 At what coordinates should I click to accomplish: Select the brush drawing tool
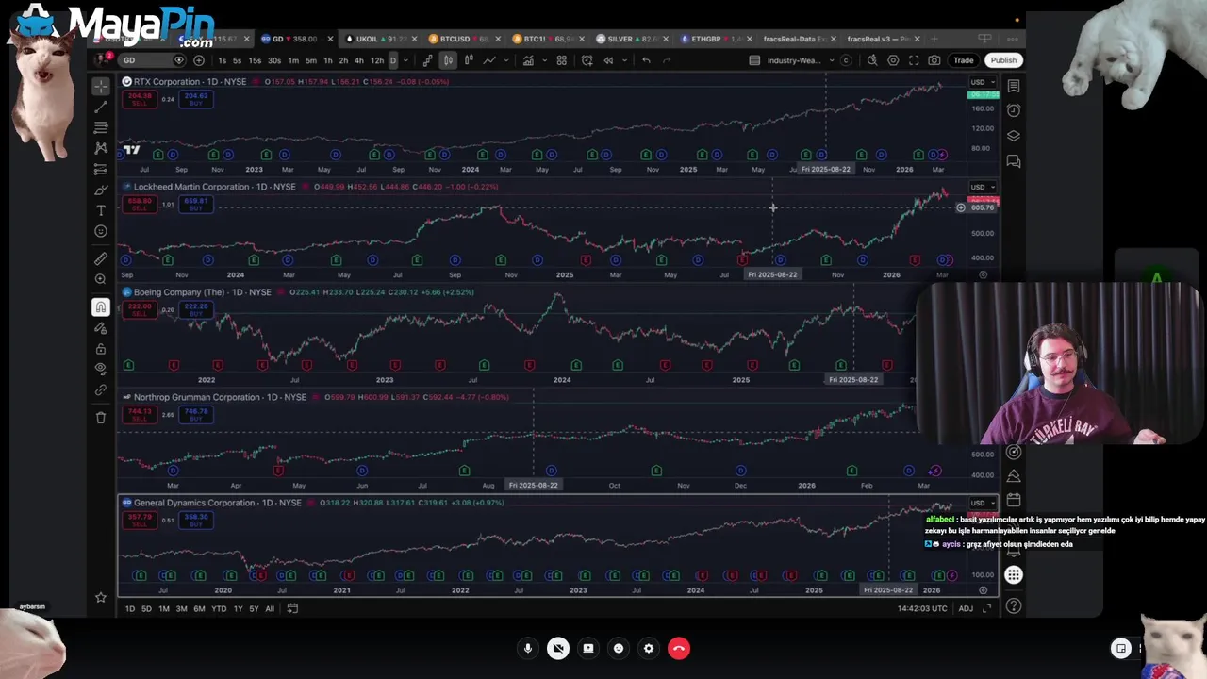click(x=101, y=190)
